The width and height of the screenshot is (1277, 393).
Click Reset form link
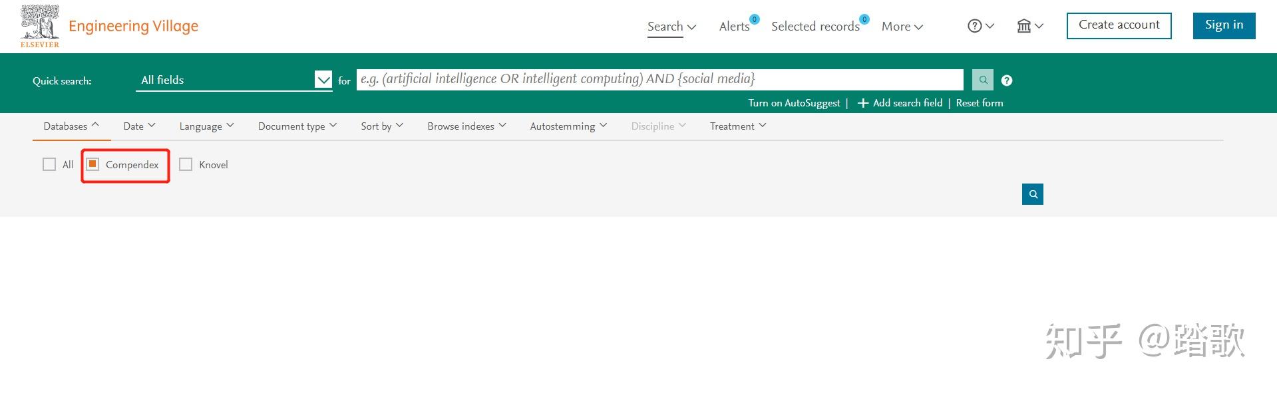coord(979,103)
